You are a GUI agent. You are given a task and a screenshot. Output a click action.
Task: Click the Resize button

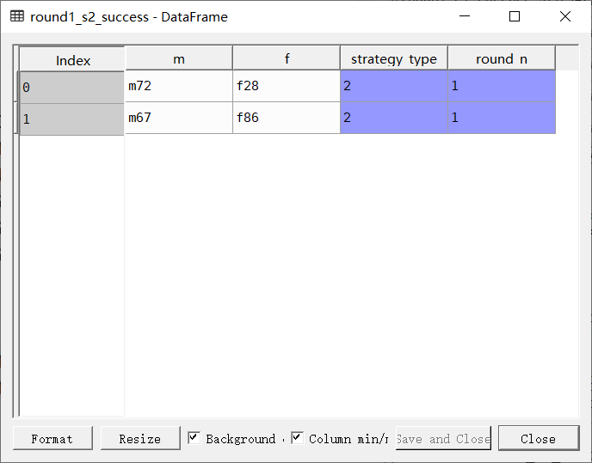(x=140, y=438)
